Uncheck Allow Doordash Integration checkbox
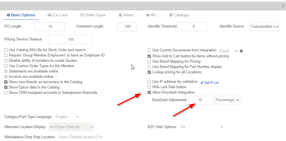 pos(149,92)
